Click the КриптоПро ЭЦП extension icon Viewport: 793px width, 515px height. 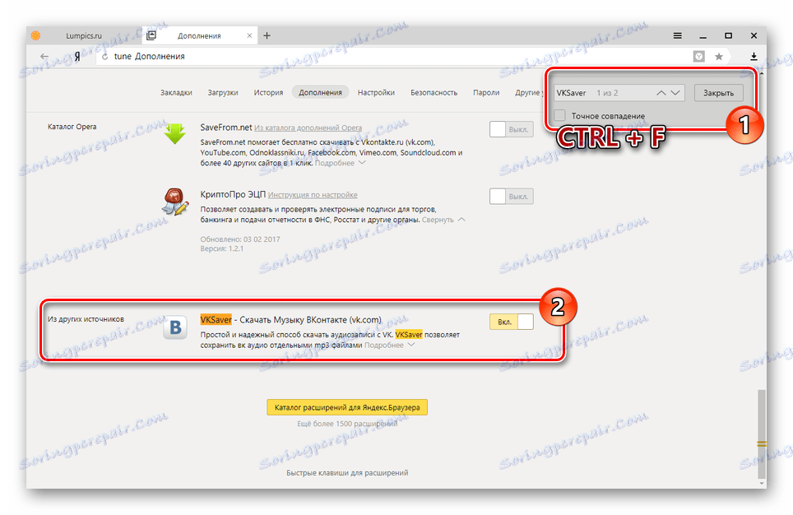(x=175, y=202)
